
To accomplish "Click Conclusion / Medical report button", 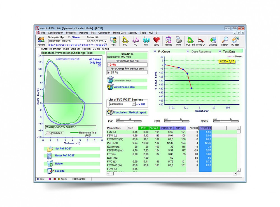I will (x=128, y=112).
